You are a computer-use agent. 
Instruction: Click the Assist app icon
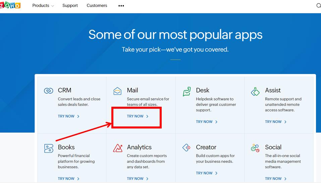point(255,91)
